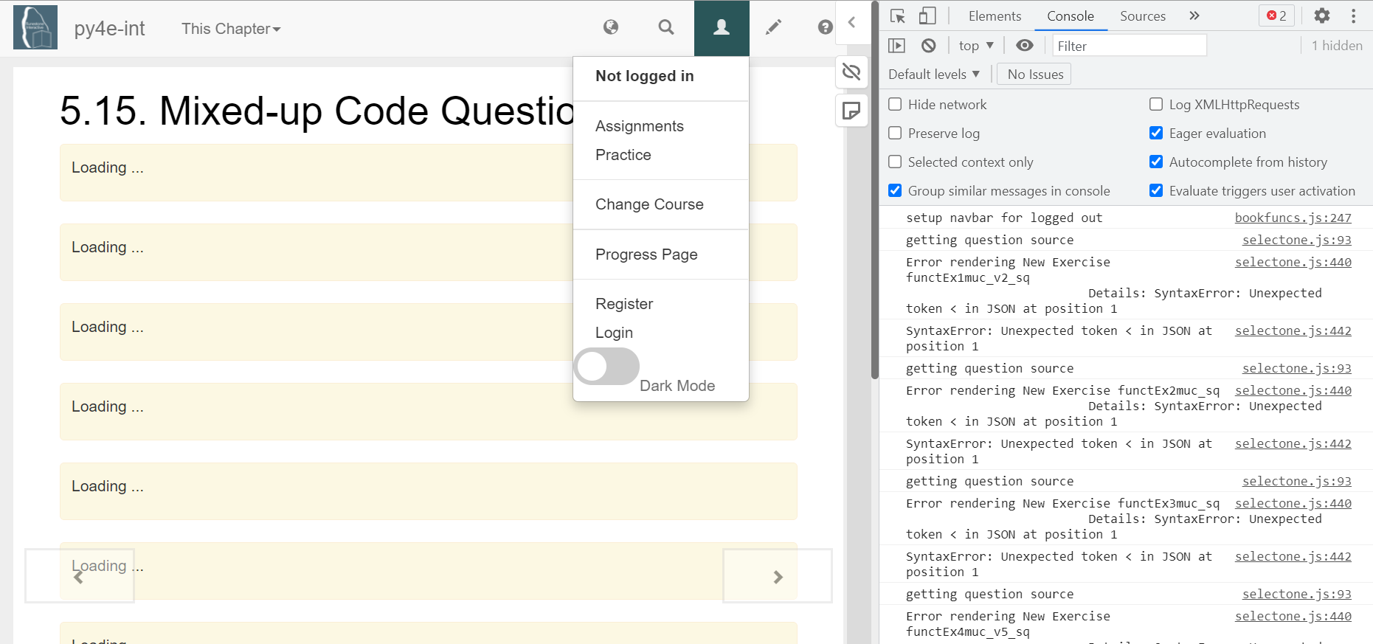The image size is (1373, 644).
Task: Clear the console with the ban icon
Action: (x=929, y=46)
